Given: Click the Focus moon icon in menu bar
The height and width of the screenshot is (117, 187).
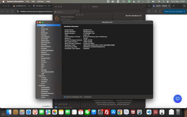Looking at the screenshot, I should click(134, 1).
